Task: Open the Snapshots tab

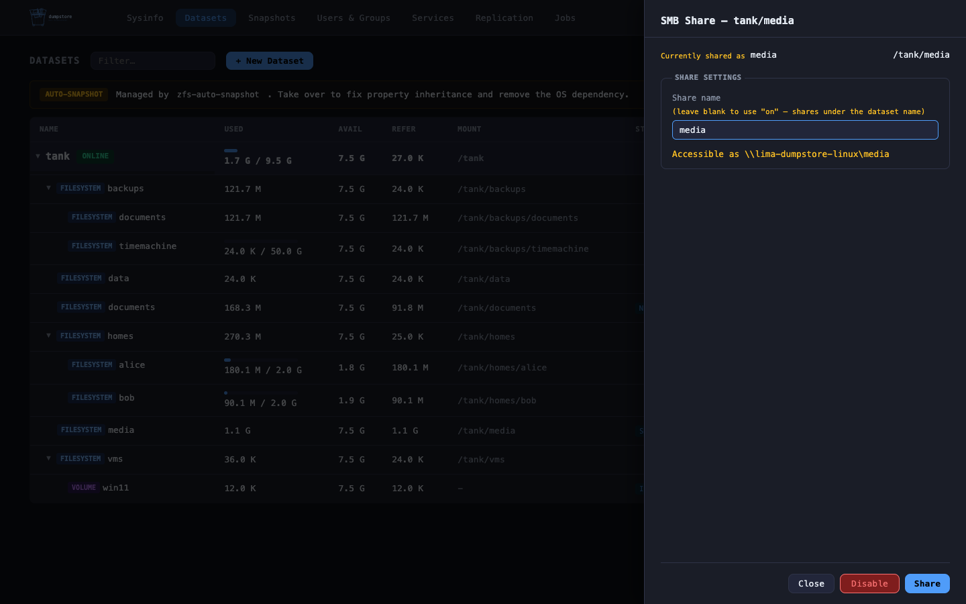Action: pos(272,18)
